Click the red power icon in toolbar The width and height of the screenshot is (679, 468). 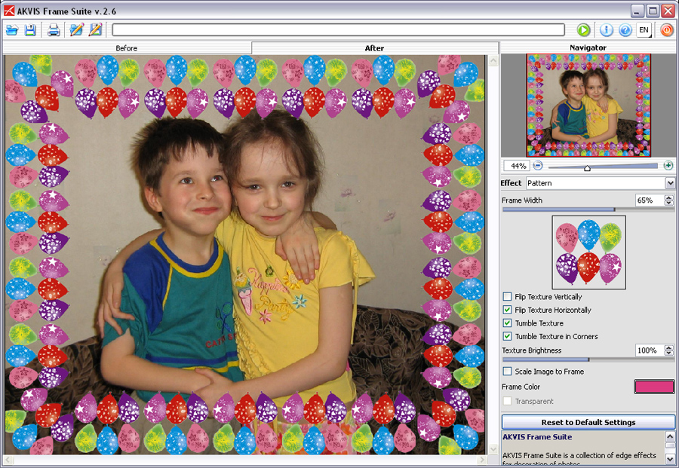[x=666, y=30]
